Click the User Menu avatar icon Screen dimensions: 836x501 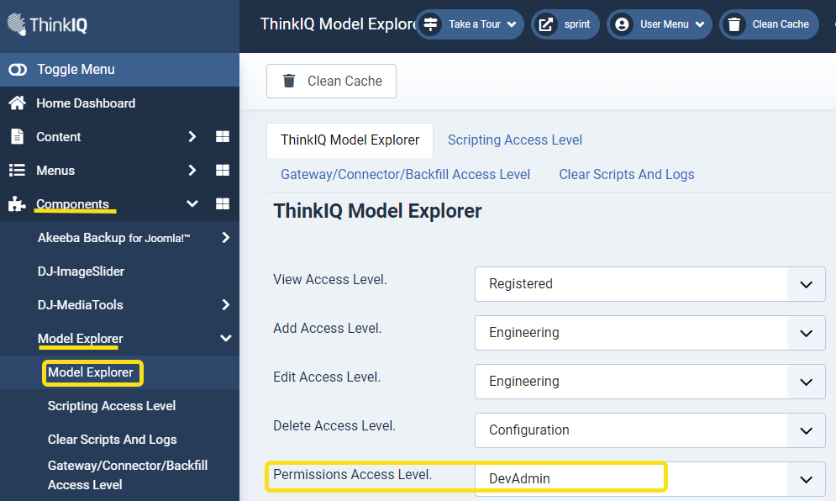622,24
